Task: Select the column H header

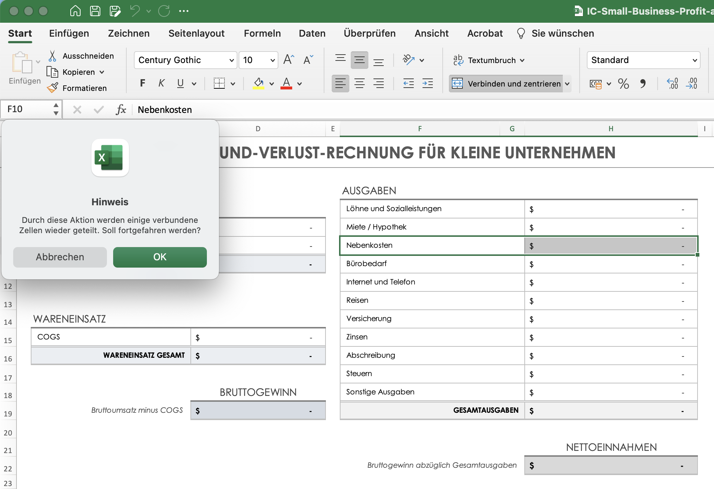Action: tap(611, 129)
